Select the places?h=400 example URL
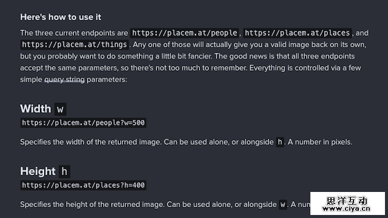This screenshot has width=388, height=218. coord(83,185)
